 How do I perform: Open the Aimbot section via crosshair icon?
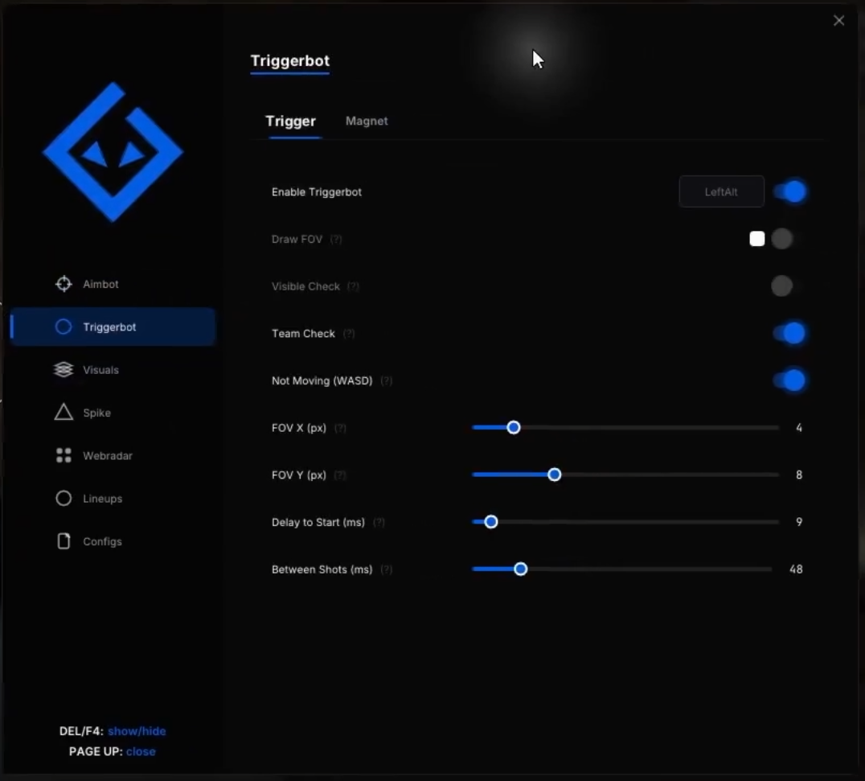[64, 284]
